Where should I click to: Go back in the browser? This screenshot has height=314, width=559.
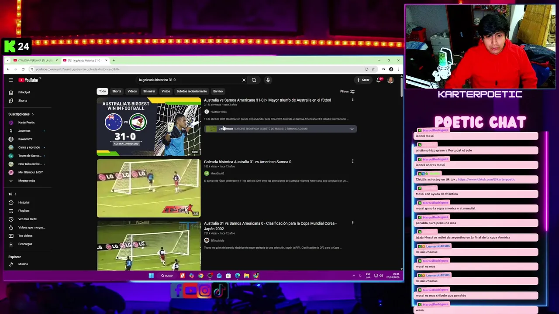(x=8, y=69)
